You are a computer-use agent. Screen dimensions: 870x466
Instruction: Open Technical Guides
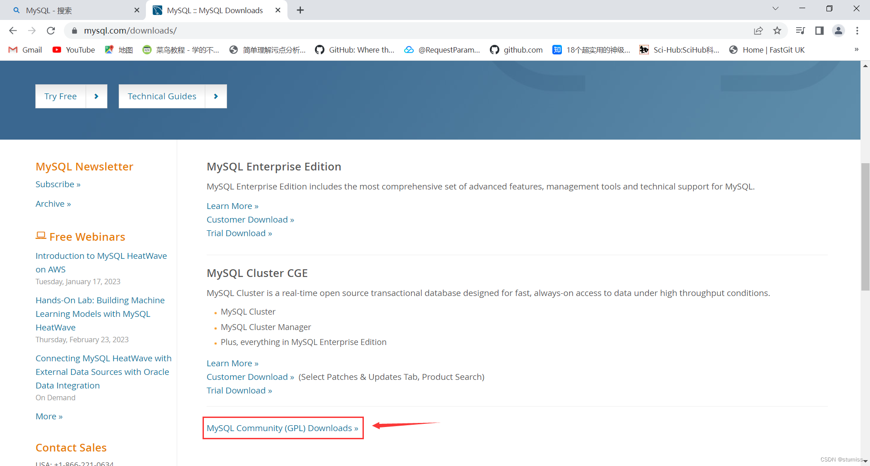[x=162, y=96]
